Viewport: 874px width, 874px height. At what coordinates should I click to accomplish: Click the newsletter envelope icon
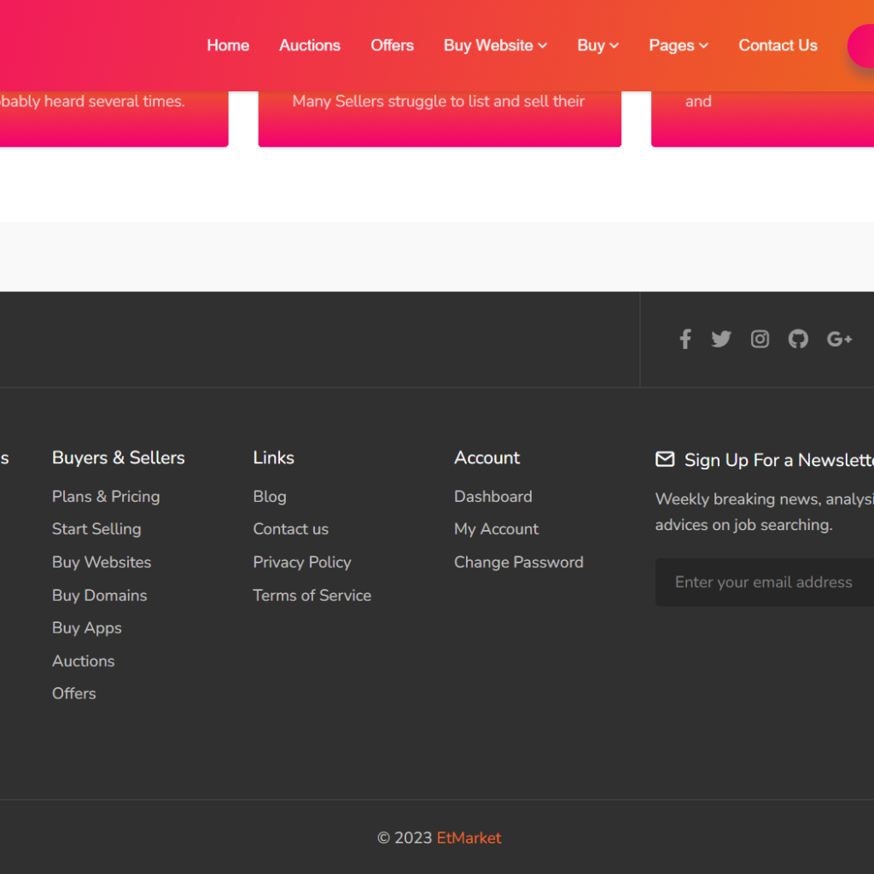(x=665, y=459)
